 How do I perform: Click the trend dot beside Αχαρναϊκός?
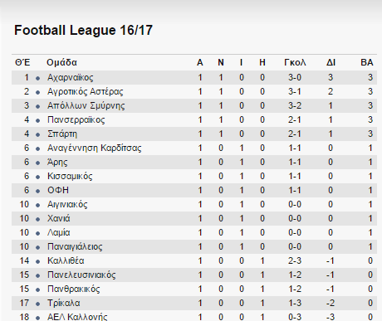(x=37, y=79)
